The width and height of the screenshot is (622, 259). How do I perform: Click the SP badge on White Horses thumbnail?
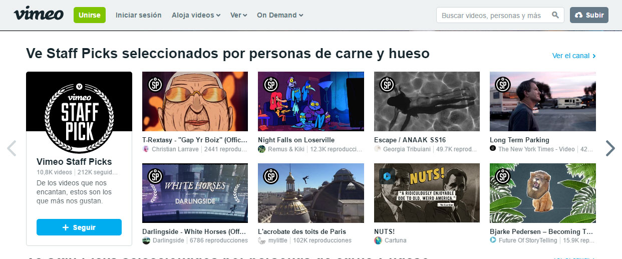[x=155, y=176]
